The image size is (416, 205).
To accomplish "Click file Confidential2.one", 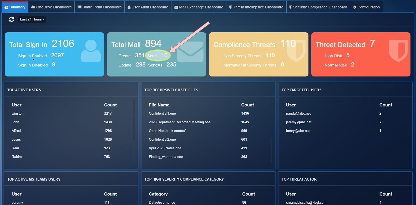I will pyautogui.click(x=162, y=140).
